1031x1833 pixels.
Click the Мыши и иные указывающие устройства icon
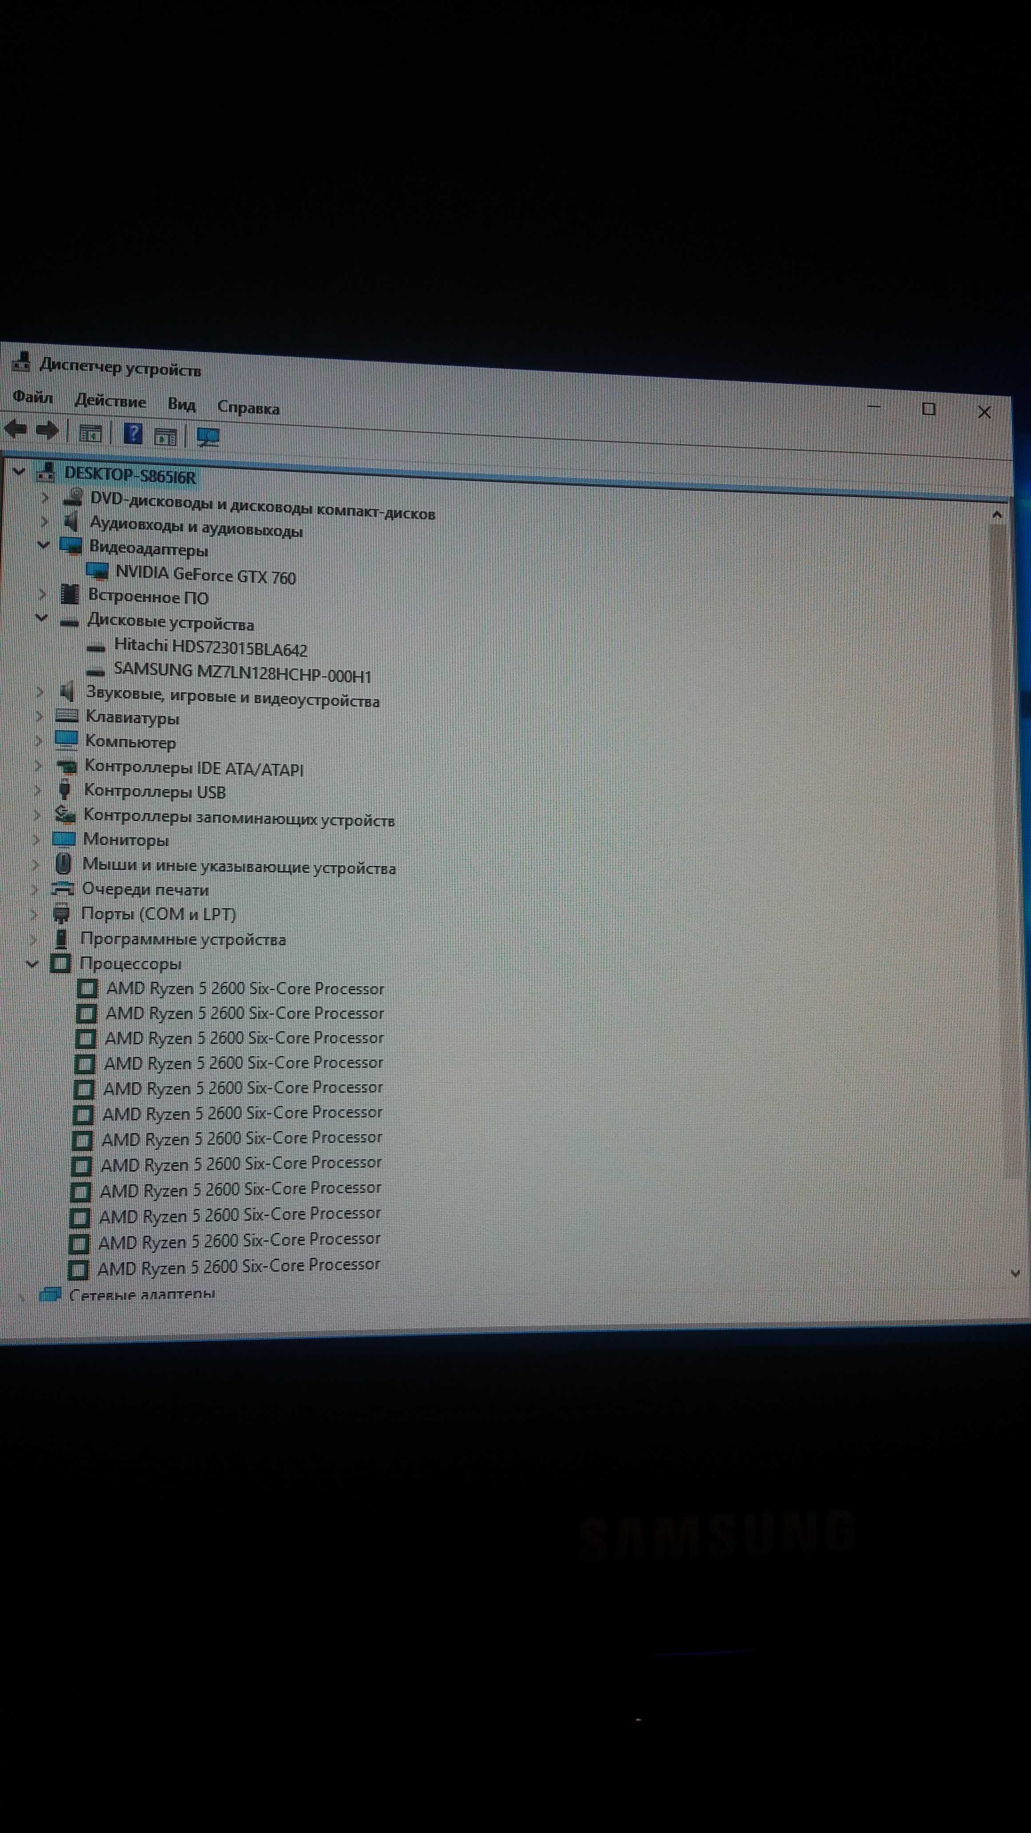point(63,863)
